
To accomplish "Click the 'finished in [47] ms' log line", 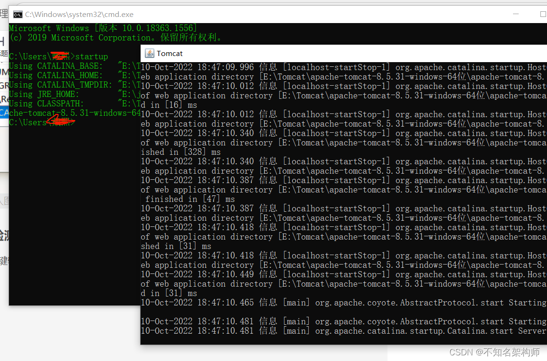I will [190, 199].
